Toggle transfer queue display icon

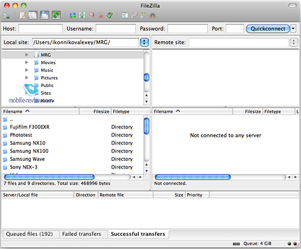click(56, 16)
